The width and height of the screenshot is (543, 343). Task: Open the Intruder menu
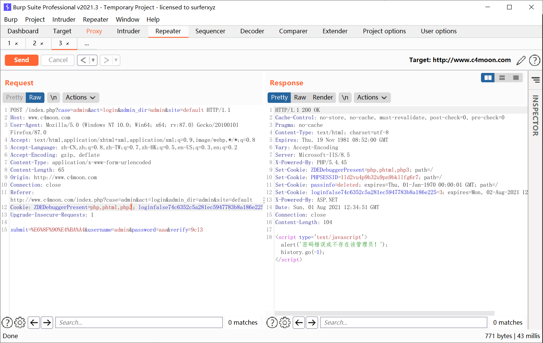pyautogui.click(x=64, y=19)
